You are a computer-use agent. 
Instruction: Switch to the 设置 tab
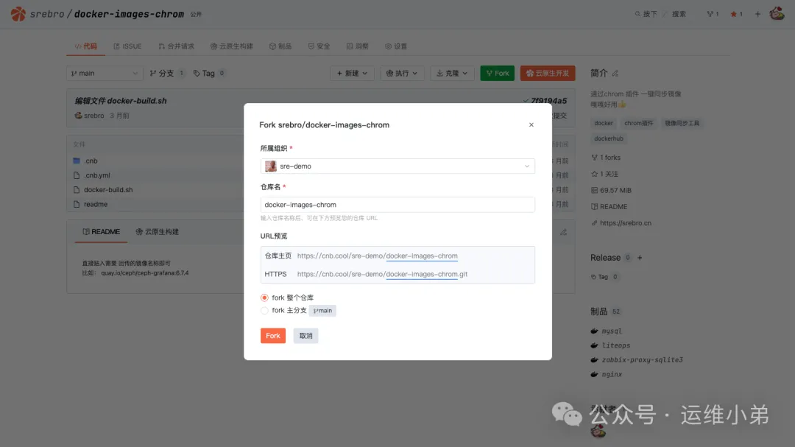click(396, 46)
